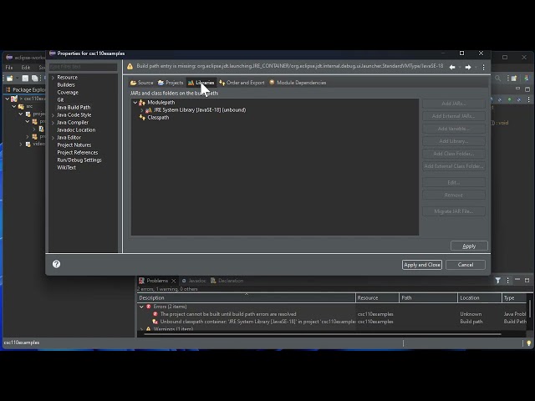Click the src folder icon in Package Explorer
Image resolution: width=535 pixels, height=401 pixels.
click(x=21, y=106)
